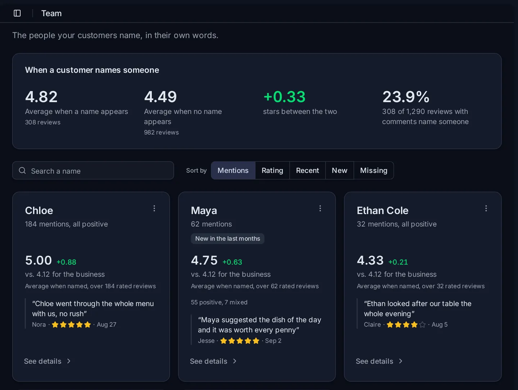The width and height of the screenshot is (518, 390).
Task: Open See details for Ethan Cole
Action: (x=379, y=361)
